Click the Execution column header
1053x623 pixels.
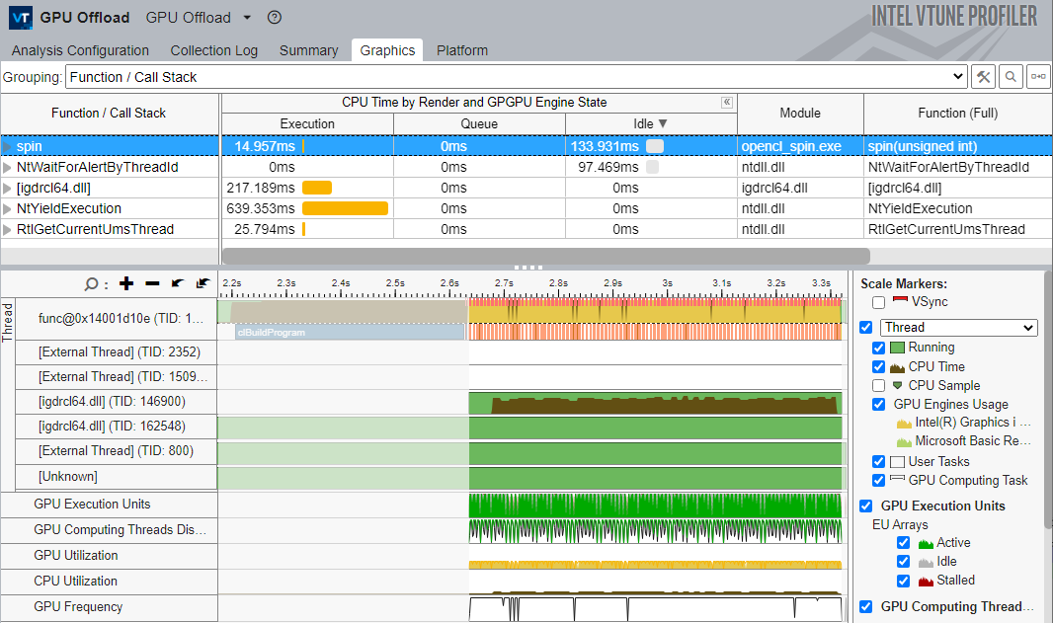point(307,123)
